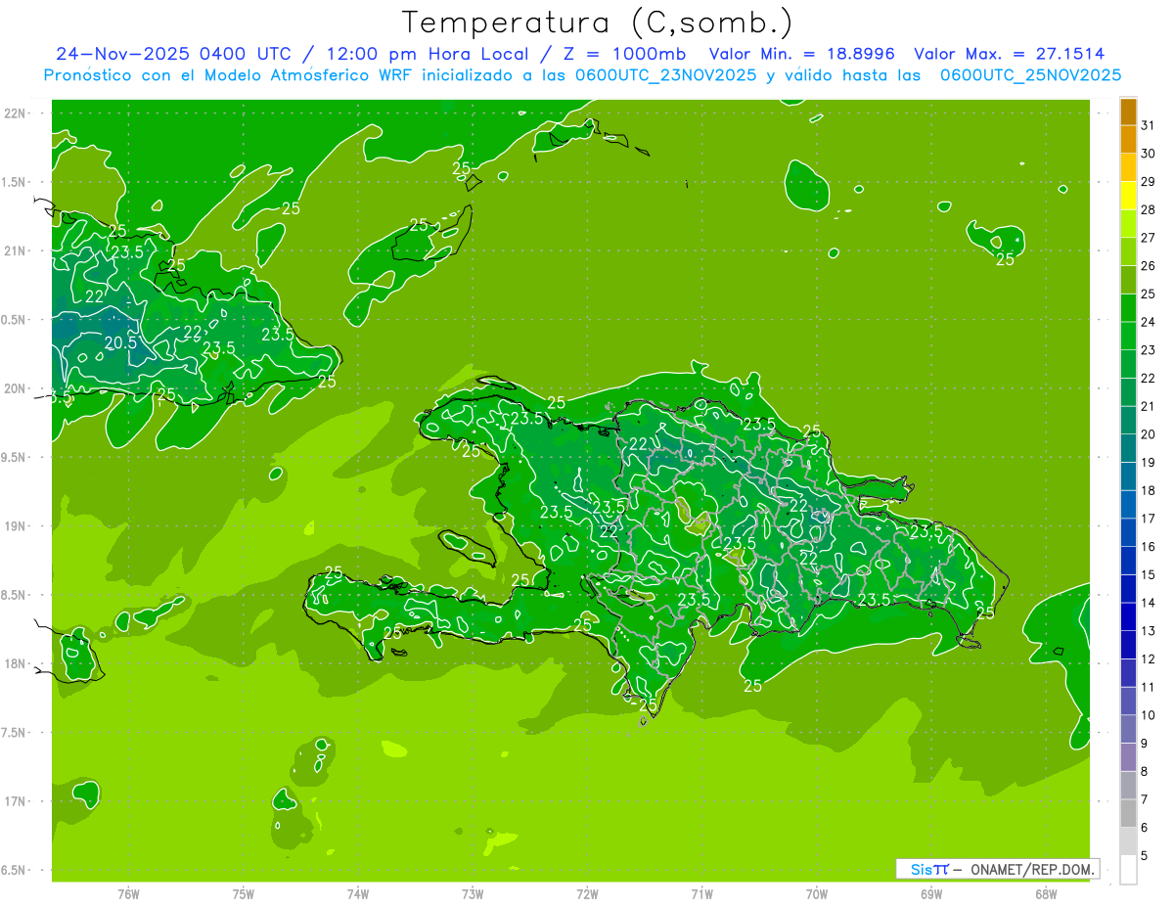Click the legend value '30'
This screenshot has height=907, width=1174.
(1148, 154)
